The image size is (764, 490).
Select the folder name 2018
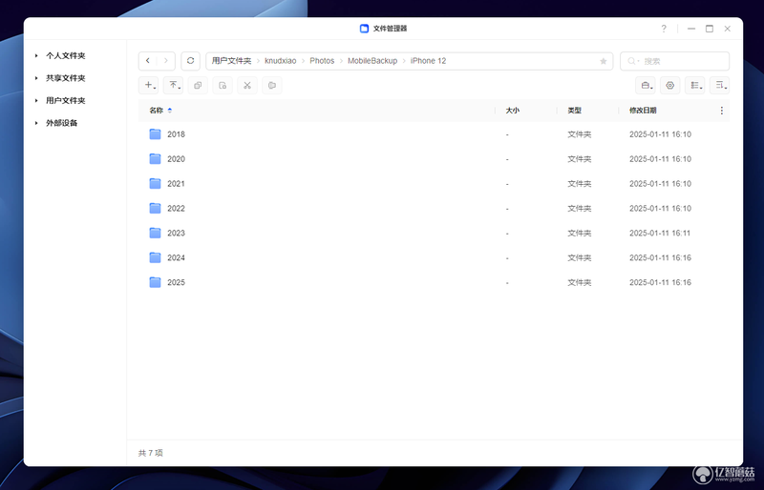[x=176, y=134]
